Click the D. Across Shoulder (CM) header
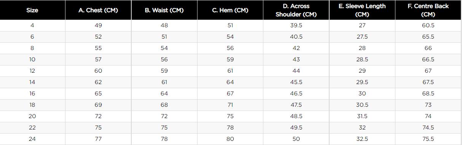 click(296, 10)
